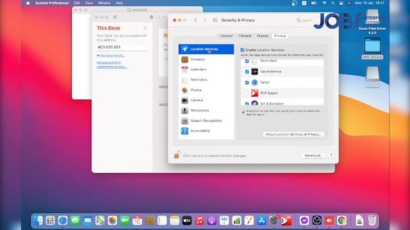Open Music from the dock

[x=199, y=220]
